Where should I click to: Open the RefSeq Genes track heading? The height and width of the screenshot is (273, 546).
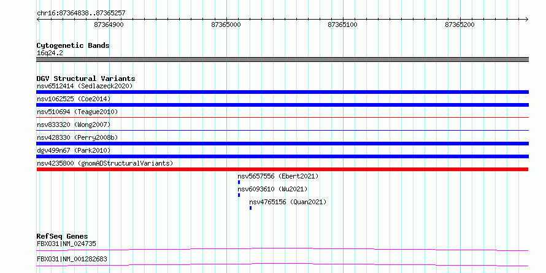[x=62, y=237]
